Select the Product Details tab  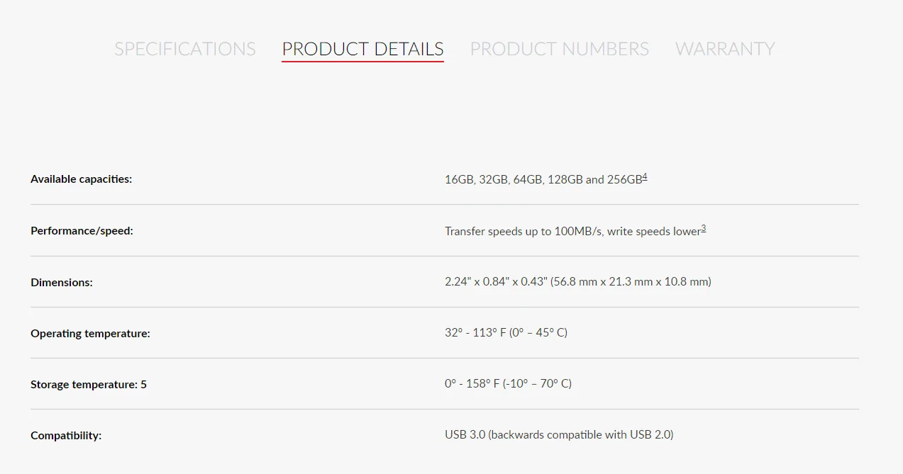[362, 49]
